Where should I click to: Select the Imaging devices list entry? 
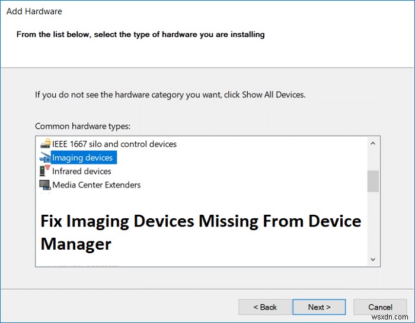82,157
